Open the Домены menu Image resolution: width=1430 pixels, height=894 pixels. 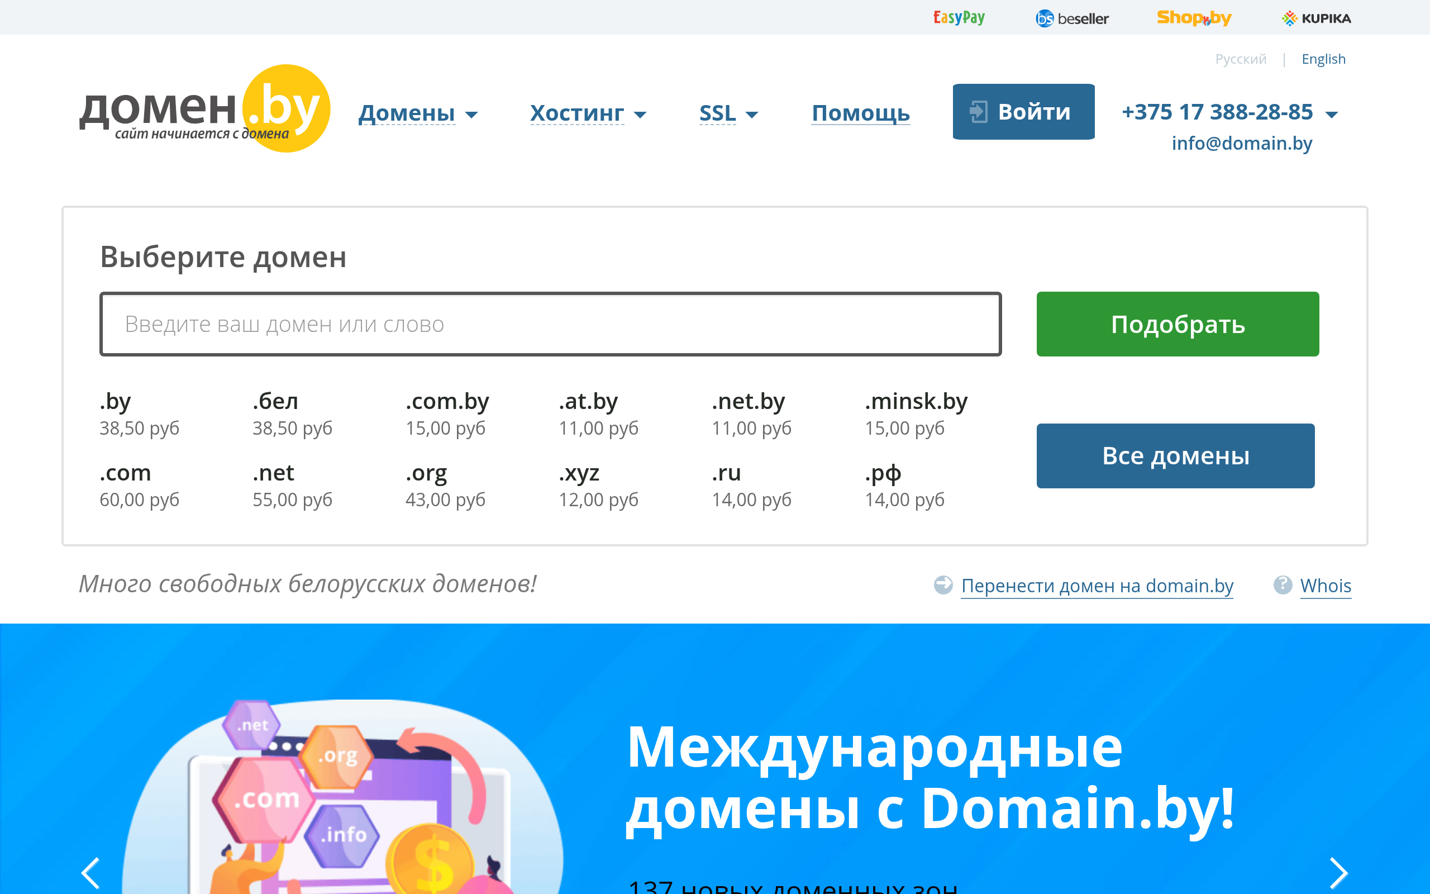click(x=407, y=112)
